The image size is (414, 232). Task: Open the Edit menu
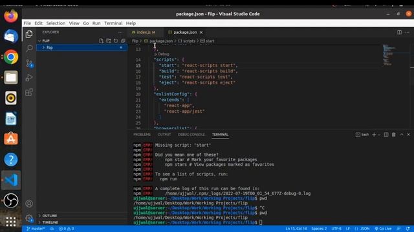[x=39, y=23]
